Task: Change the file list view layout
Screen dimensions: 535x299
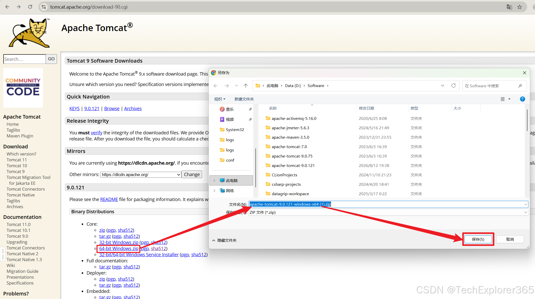Action: (503, 99)
